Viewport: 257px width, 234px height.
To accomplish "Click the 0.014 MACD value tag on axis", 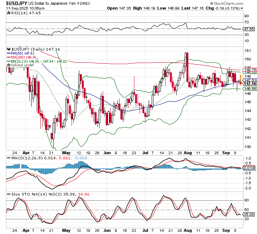I will tap(250, 168).
